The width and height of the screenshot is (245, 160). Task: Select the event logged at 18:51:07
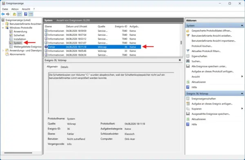coord(93,43)
